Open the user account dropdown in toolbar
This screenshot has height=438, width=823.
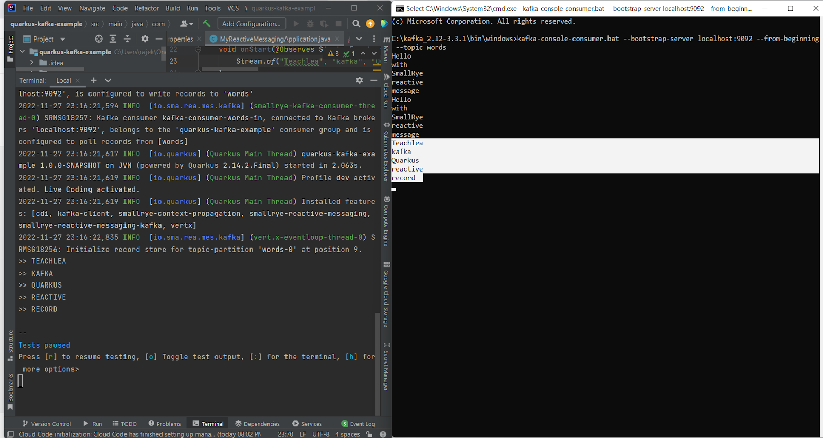186,24
